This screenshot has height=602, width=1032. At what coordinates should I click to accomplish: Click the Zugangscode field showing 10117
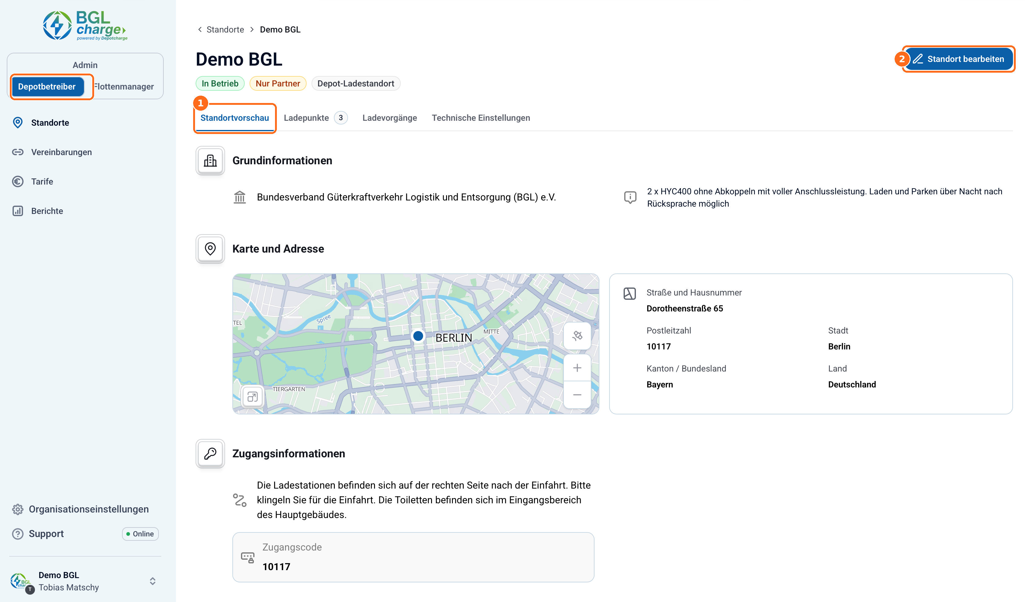point(413,557)
